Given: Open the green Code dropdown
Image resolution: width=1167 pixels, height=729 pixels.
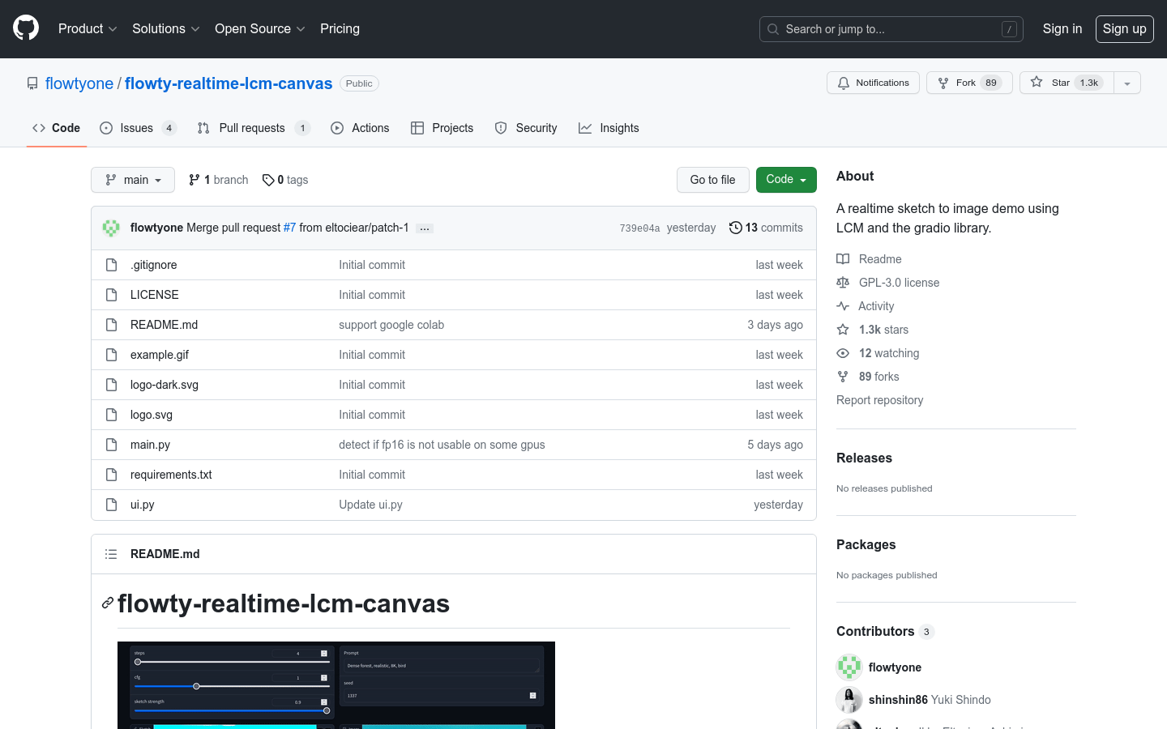Looking at the screenshot, I should click(x=785, y=179).
